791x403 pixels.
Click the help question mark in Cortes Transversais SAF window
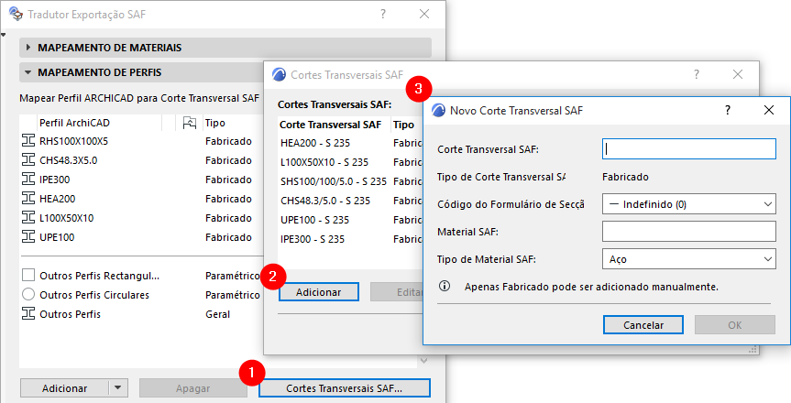[x=697, y=75]
